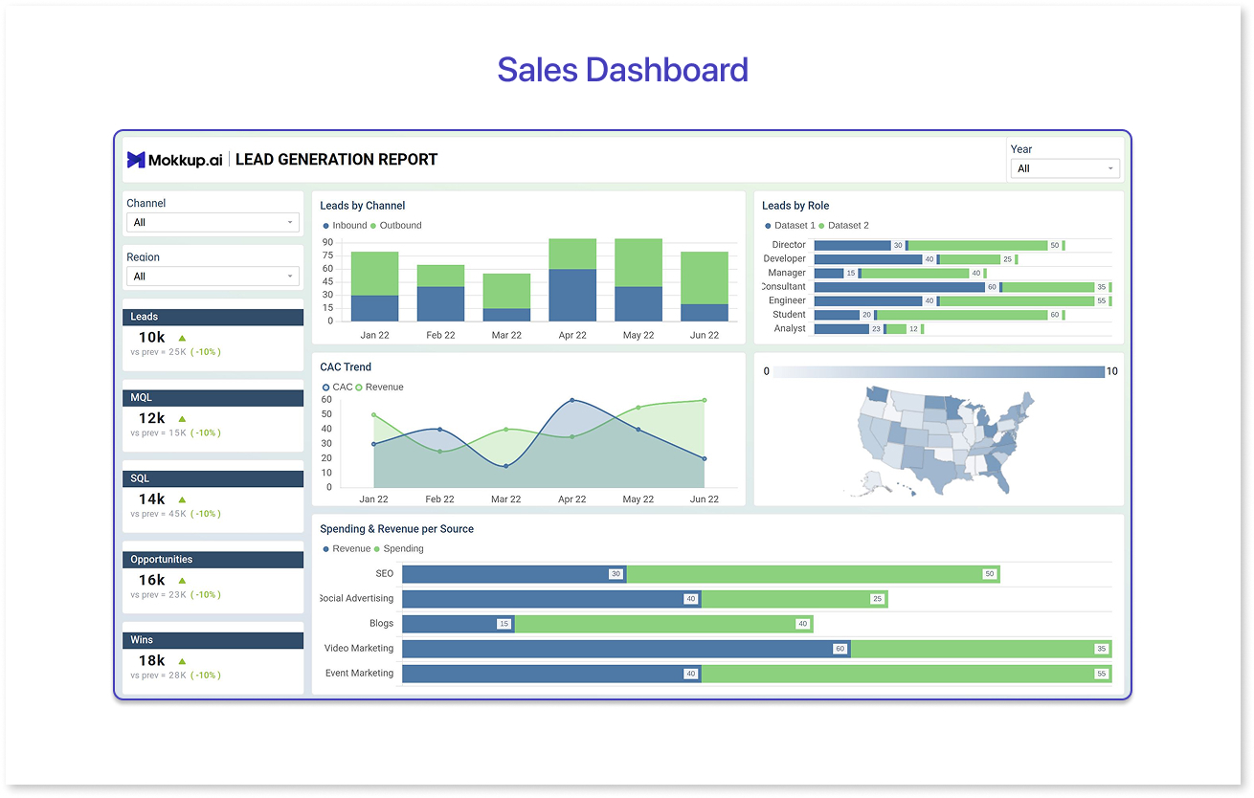Open the Year dropdown
Viewport: 1254px width, 798px height.
point(1064,168)
